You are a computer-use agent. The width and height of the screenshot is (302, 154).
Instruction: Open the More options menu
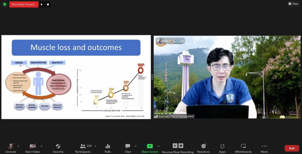[264, 148]
